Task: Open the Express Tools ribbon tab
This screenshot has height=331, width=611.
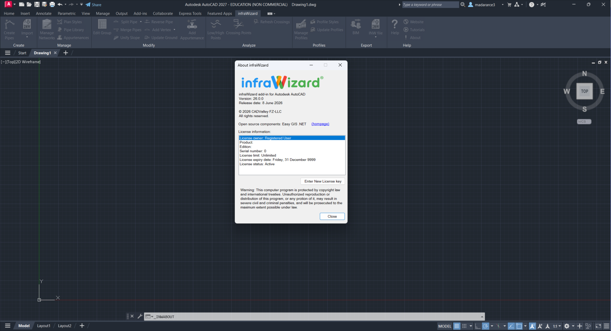Action: click(190, 13)
